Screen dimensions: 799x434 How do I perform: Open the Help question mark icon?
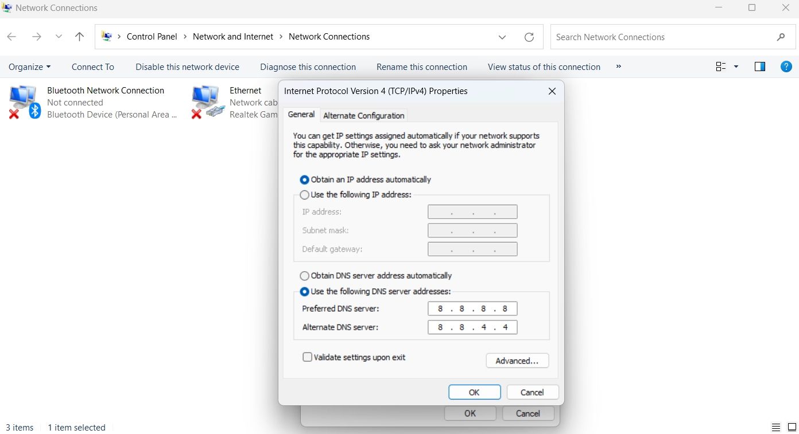786,67
